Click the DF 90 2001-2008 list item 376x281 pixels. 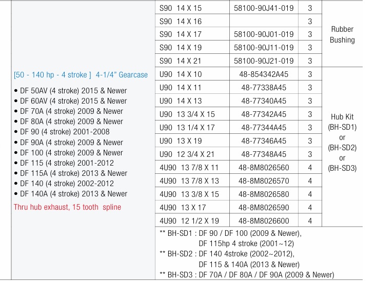tap(64, 132)
